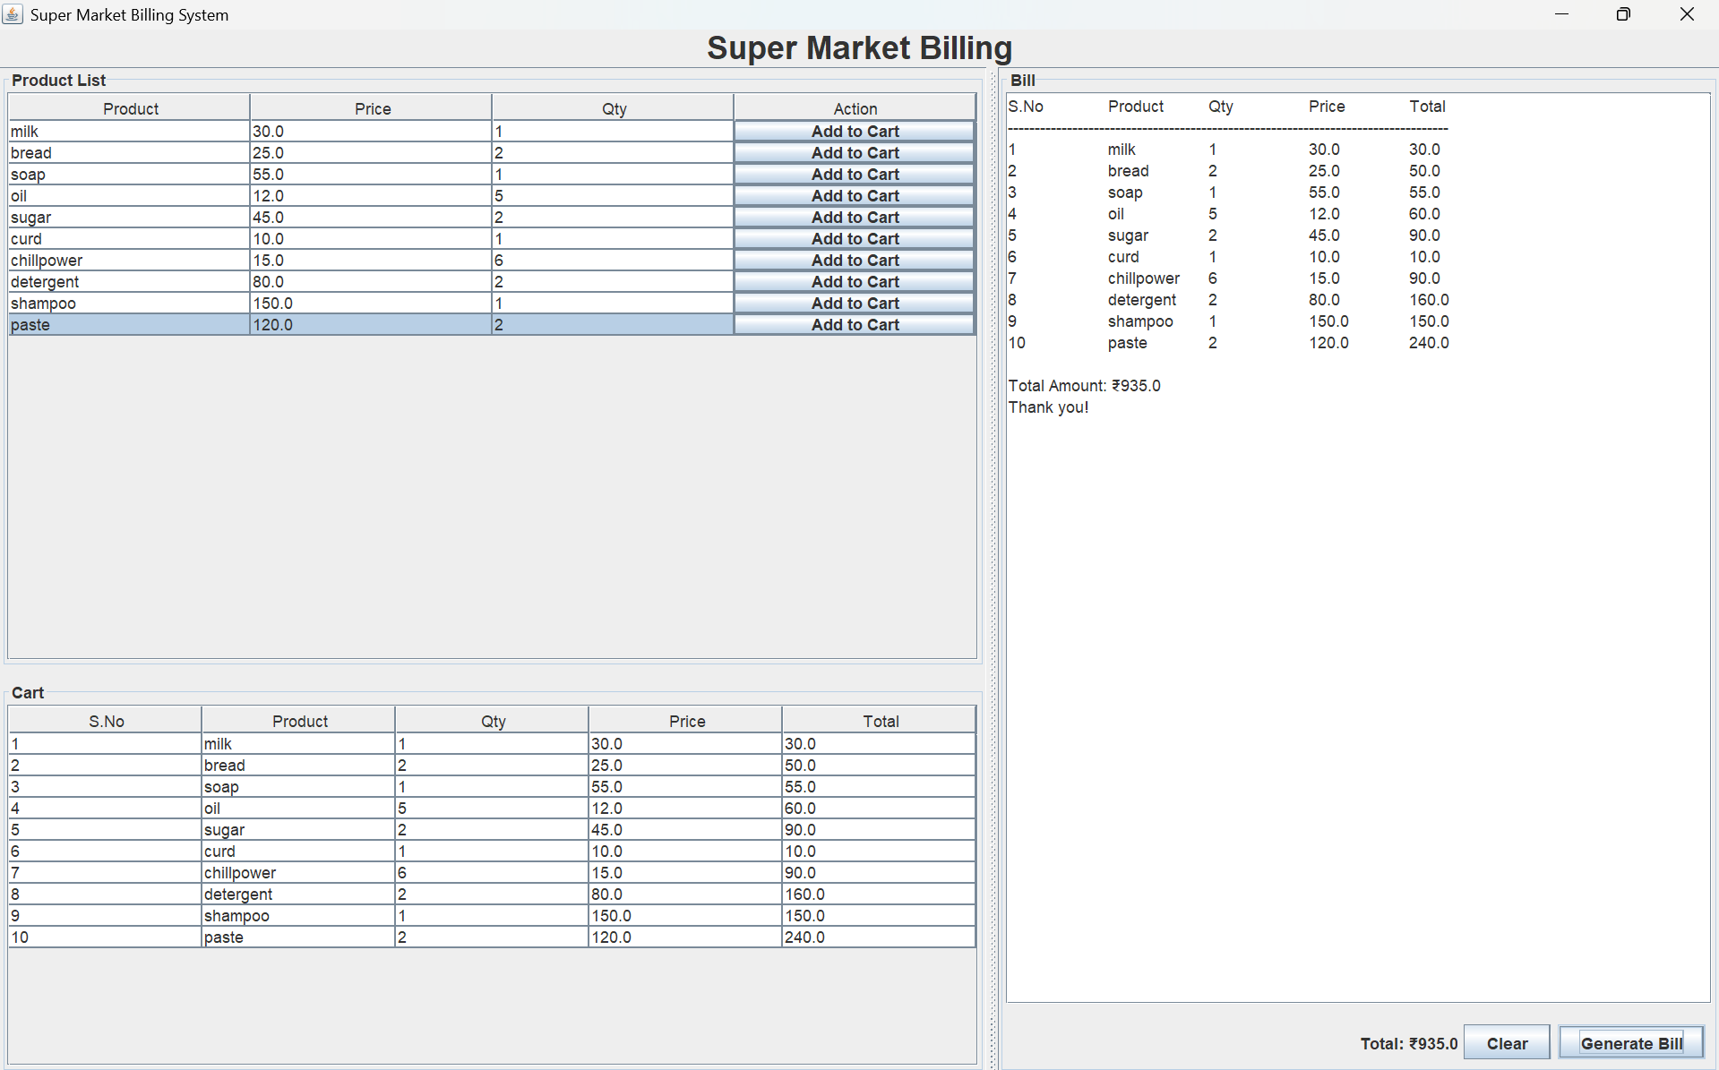Screen dimensions: 1719x1070
Task: Click the Generate Bill button
Action: click(x=1630, y=1043)
